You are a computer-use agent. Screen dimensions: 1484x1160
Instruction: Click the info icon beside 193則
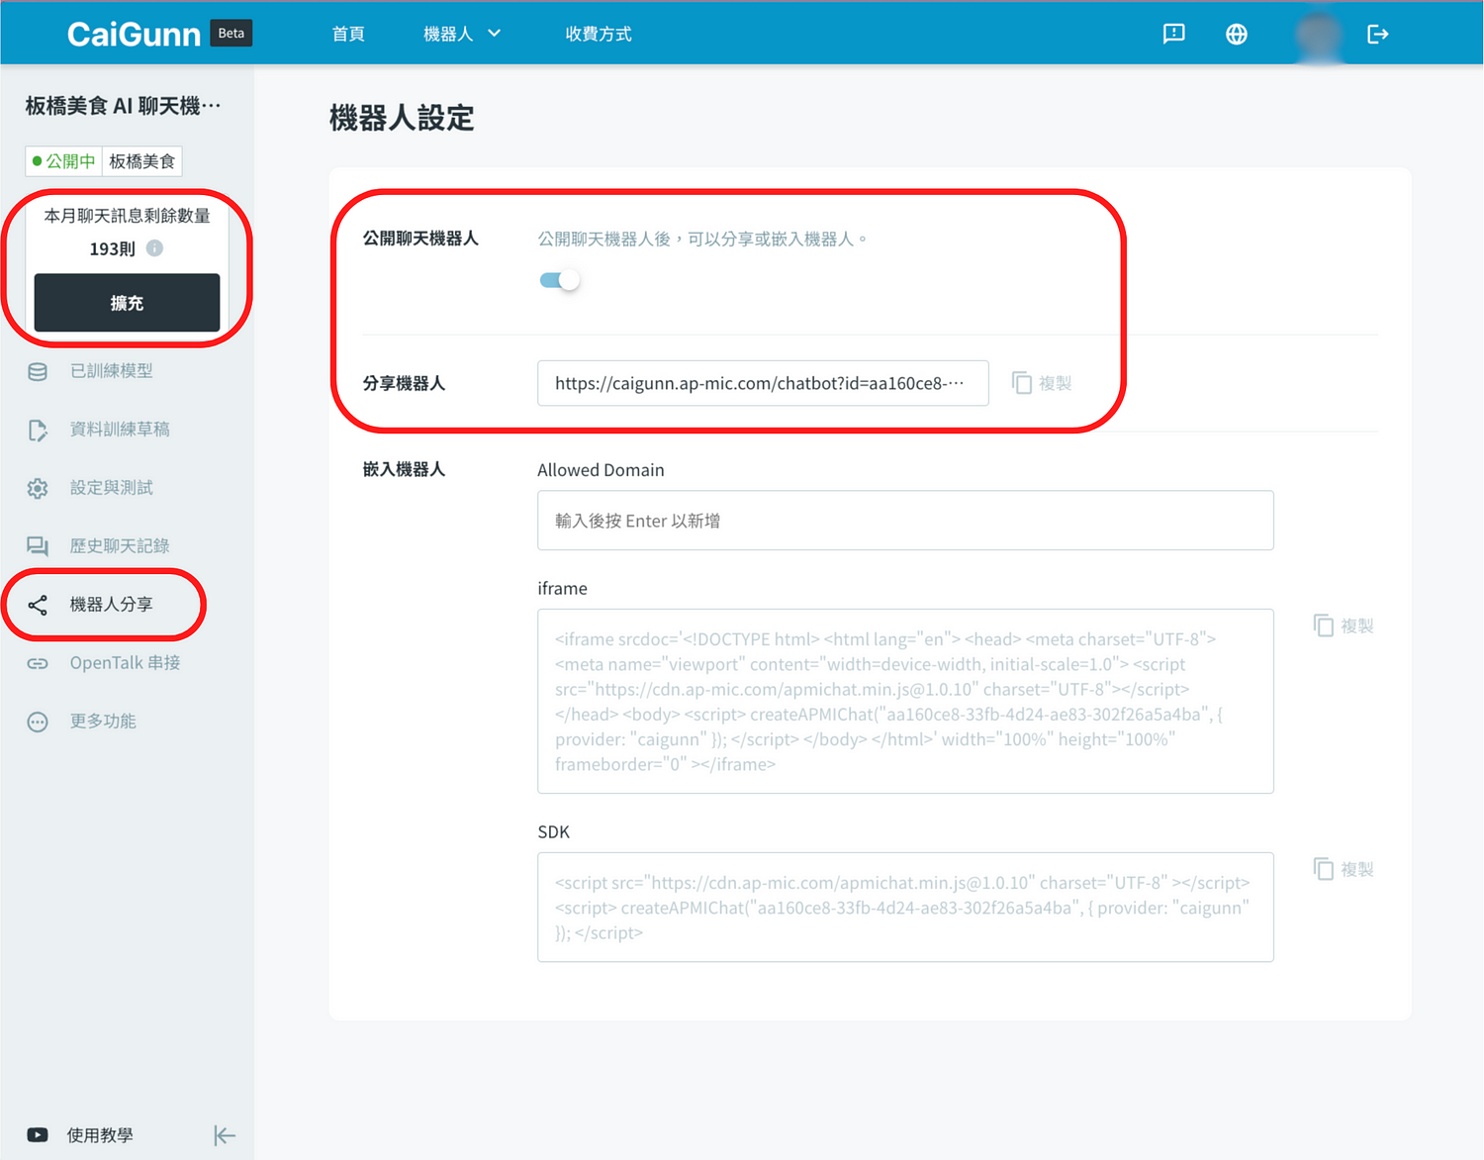[x=154, y=248]
